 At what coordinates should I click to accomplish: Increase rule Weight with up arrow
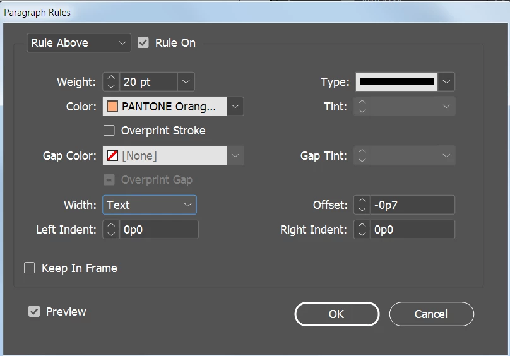click(111, 78)
